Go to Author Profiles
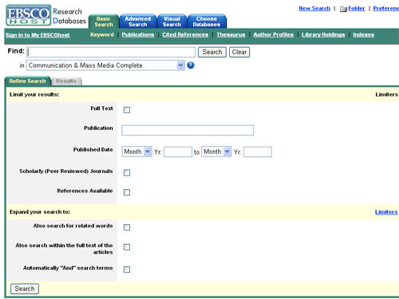This screenshot has height=299, width=399. pos(274,35)
